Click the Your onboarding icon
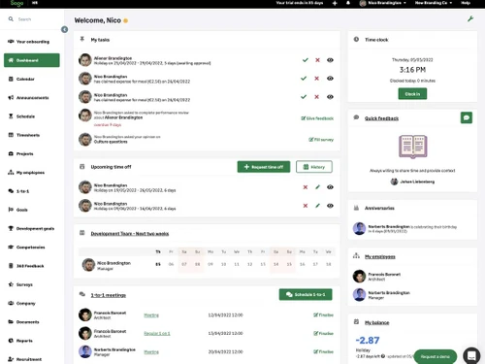The image size is (485, 364). [x=11, y=42]
